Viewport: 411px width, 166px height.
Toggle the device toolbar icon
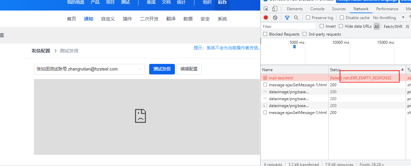(x=275, y=9)
